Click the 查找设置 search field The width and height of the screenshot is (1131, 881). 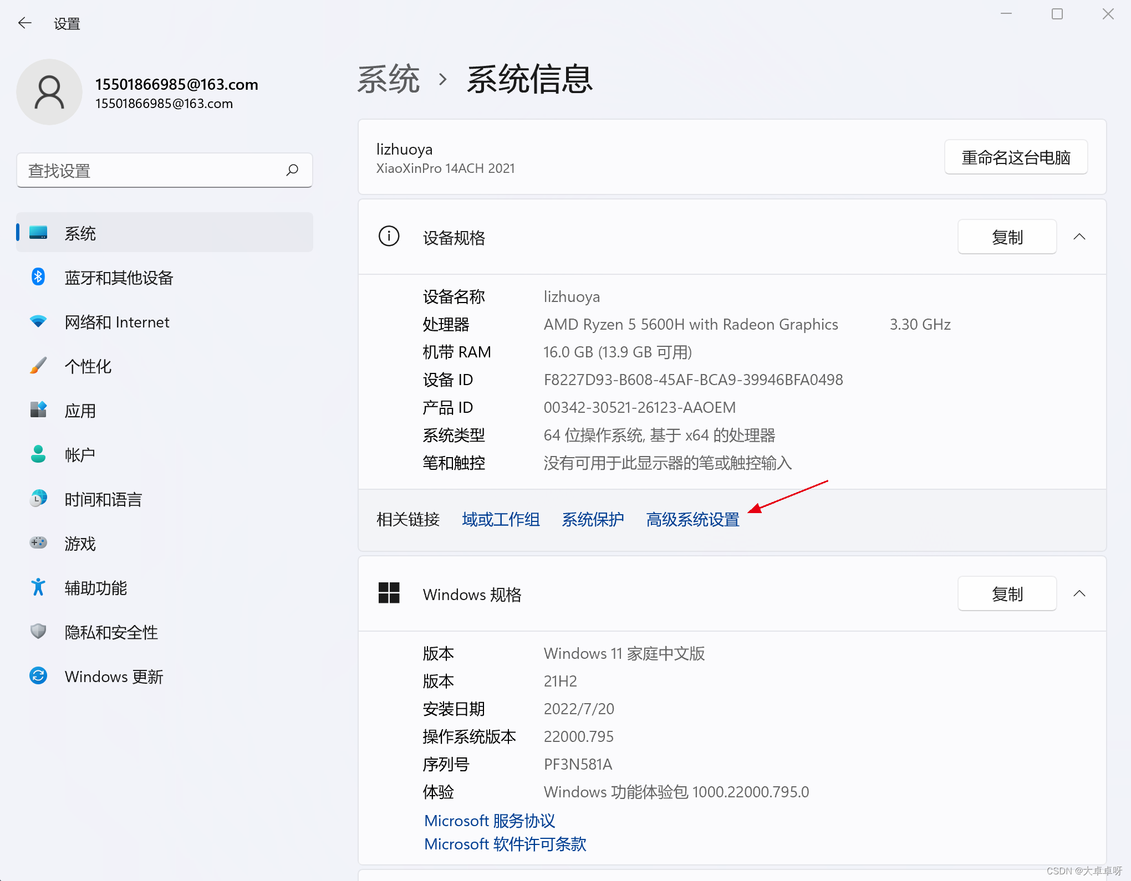pos(150,171)
